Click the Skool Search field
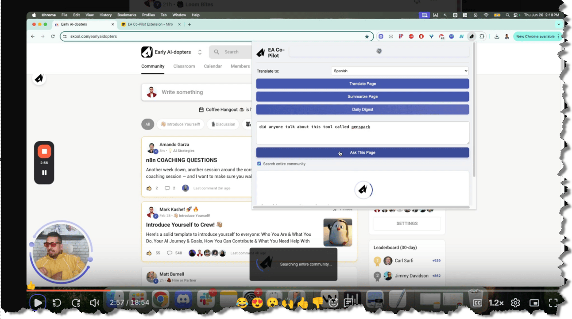The height and width of the screenshot is (319, 572). click(230, 52)
